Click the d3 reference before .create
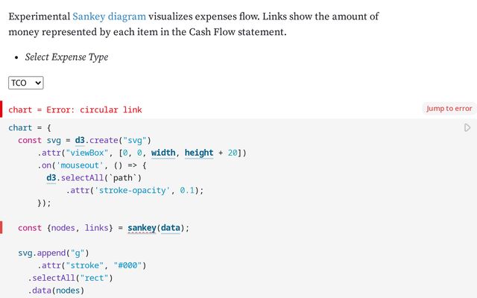 point(80,140)
